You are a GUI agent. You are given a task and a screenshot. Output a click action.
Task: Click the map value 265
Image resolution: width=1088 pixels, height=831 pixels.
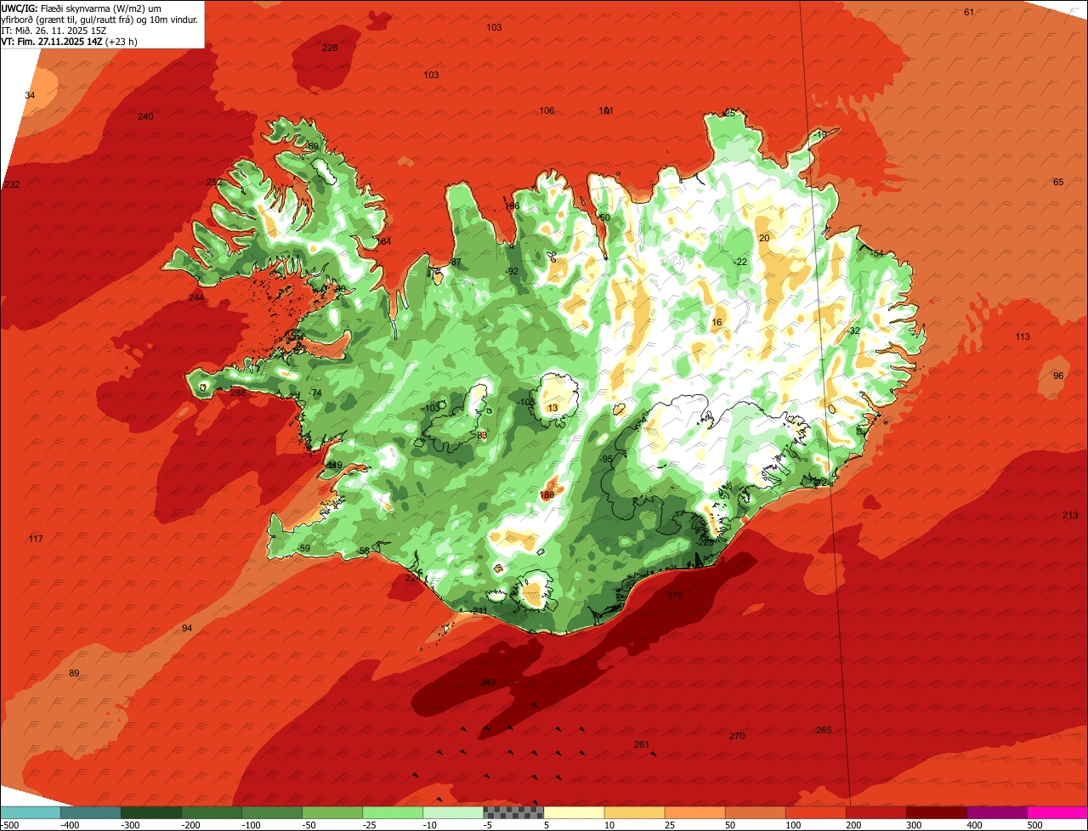[824, 730]
